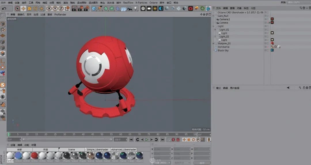Screen dimensions: 311x165
Task: Click the Octane sun daylight icon
Action: pos(155,9)
